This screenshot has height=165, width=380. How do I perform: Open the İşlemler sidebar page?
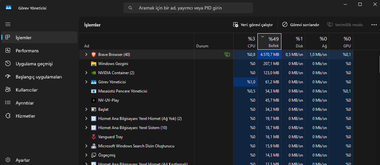[x=39, y=38]
